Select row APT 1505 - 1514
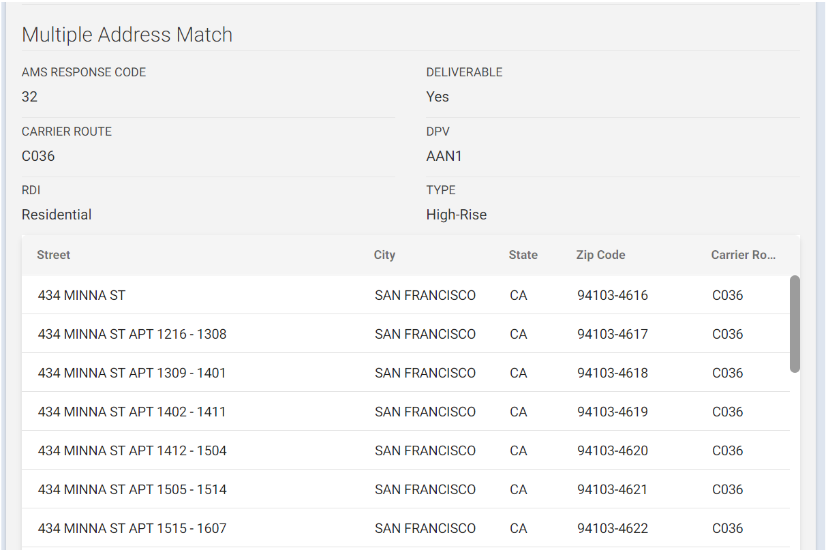This screenshot has width=828, height=550. click(x=132, y=489)
